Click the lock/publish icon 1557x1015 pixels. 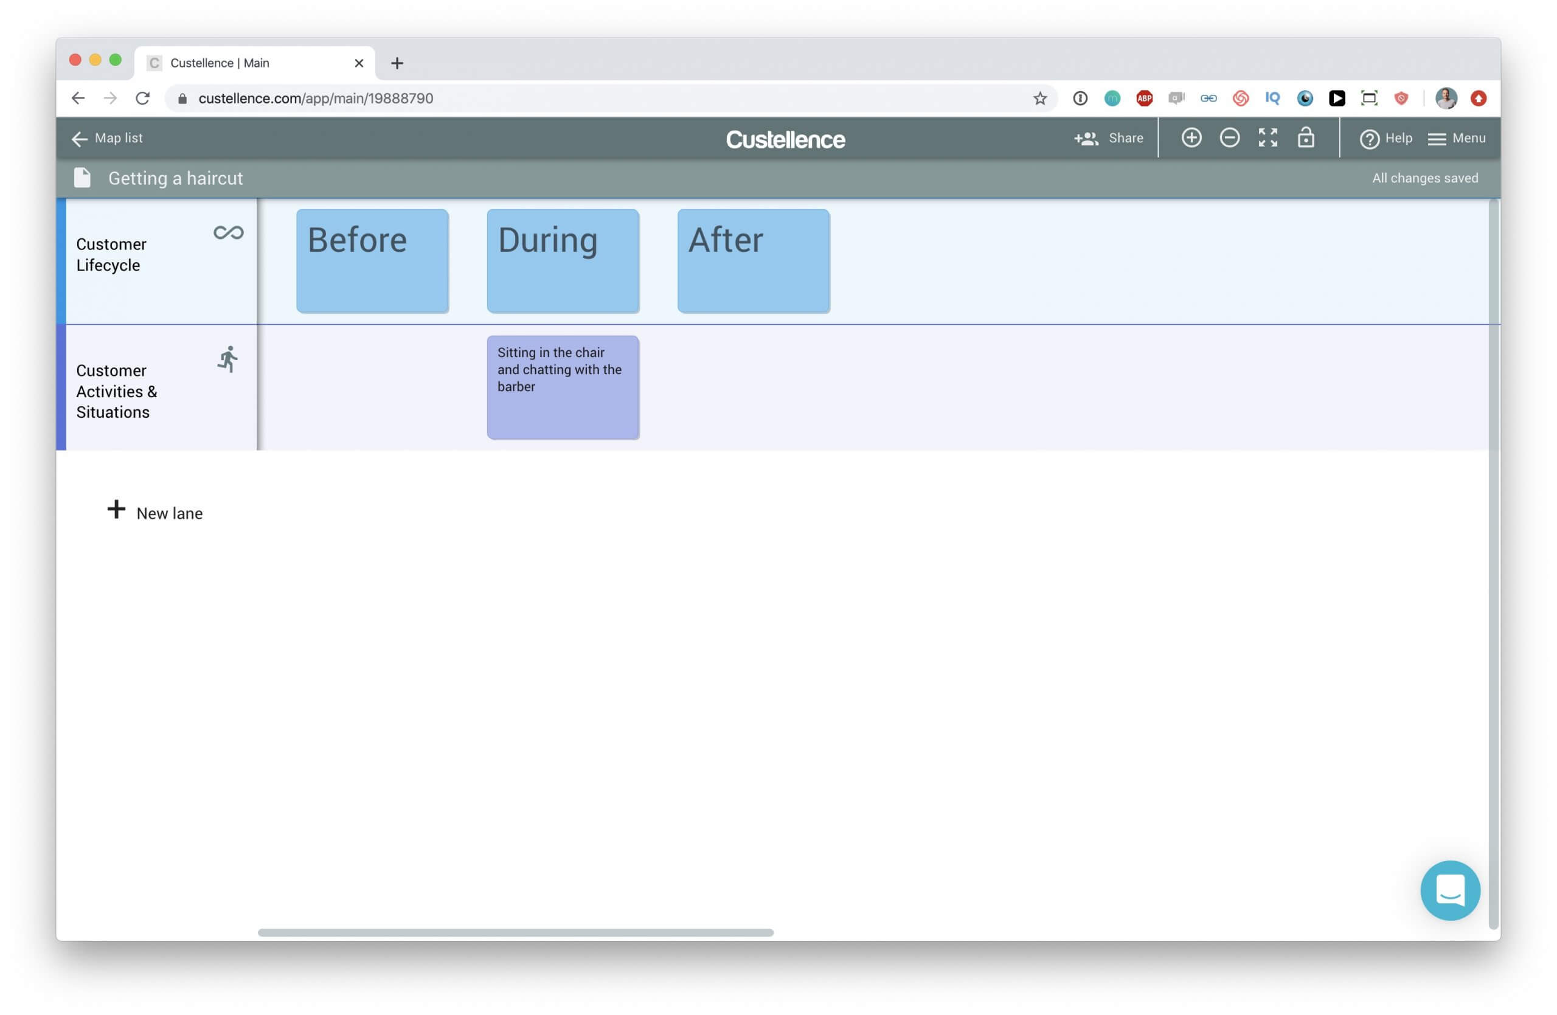tap(1308, 137)
